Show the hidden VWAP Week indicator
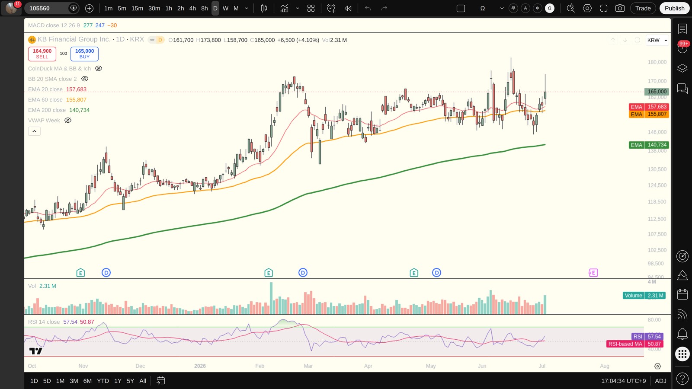Viewport: 692px width, 389px height. pyautogui.click(x=68, y=120)
